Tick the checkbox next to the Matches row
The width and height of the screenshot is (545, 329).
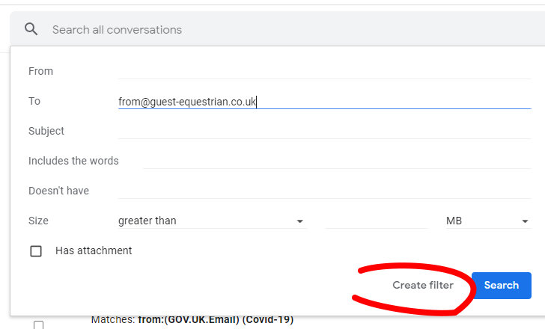click(39, 325)
